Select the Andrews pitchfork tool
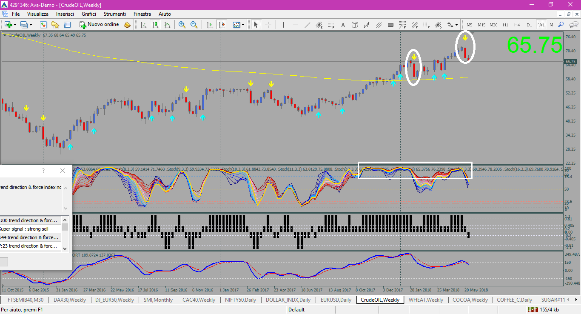581x314 pixels. [367, 25]
